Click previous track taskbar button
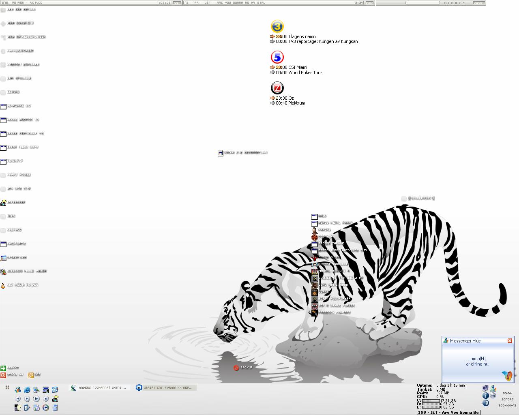Viewport: 519px width, 415px height. [18, 399]
